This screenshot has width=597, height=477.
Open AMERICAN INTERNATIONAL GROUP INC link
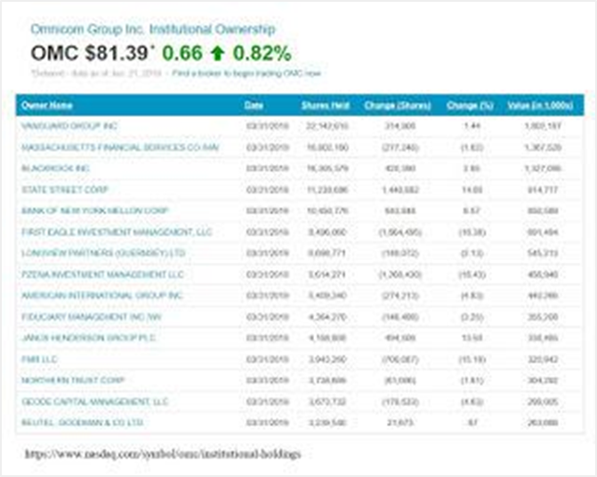(102, 295)
